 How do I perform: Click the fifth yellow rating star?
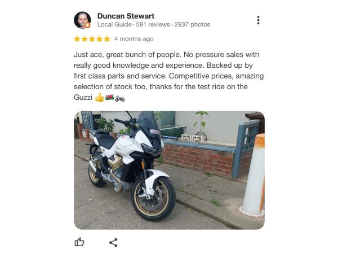107,39
